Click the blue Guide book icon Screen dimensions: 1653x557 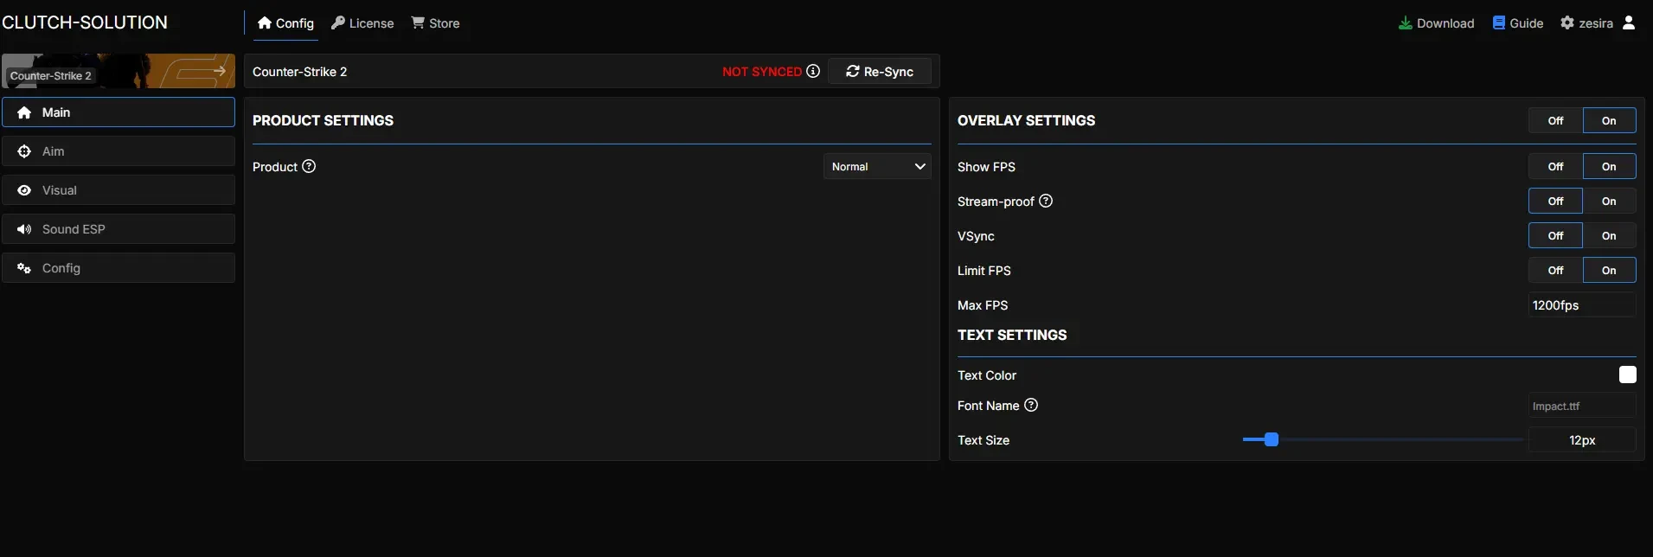click(1499, 22)
